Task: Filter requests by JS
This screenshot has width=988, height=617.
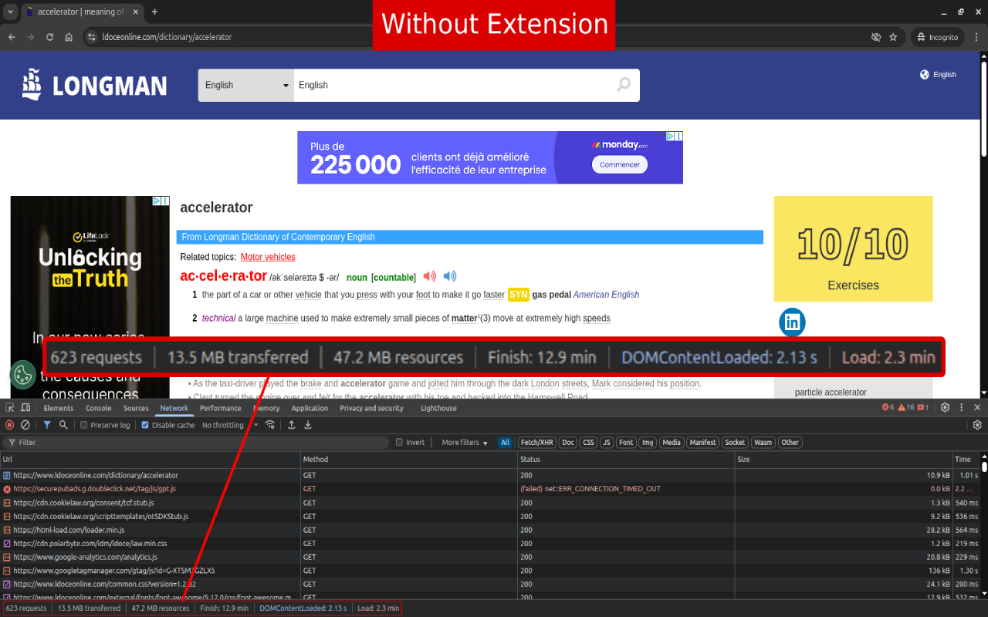Action: [607, 443]
